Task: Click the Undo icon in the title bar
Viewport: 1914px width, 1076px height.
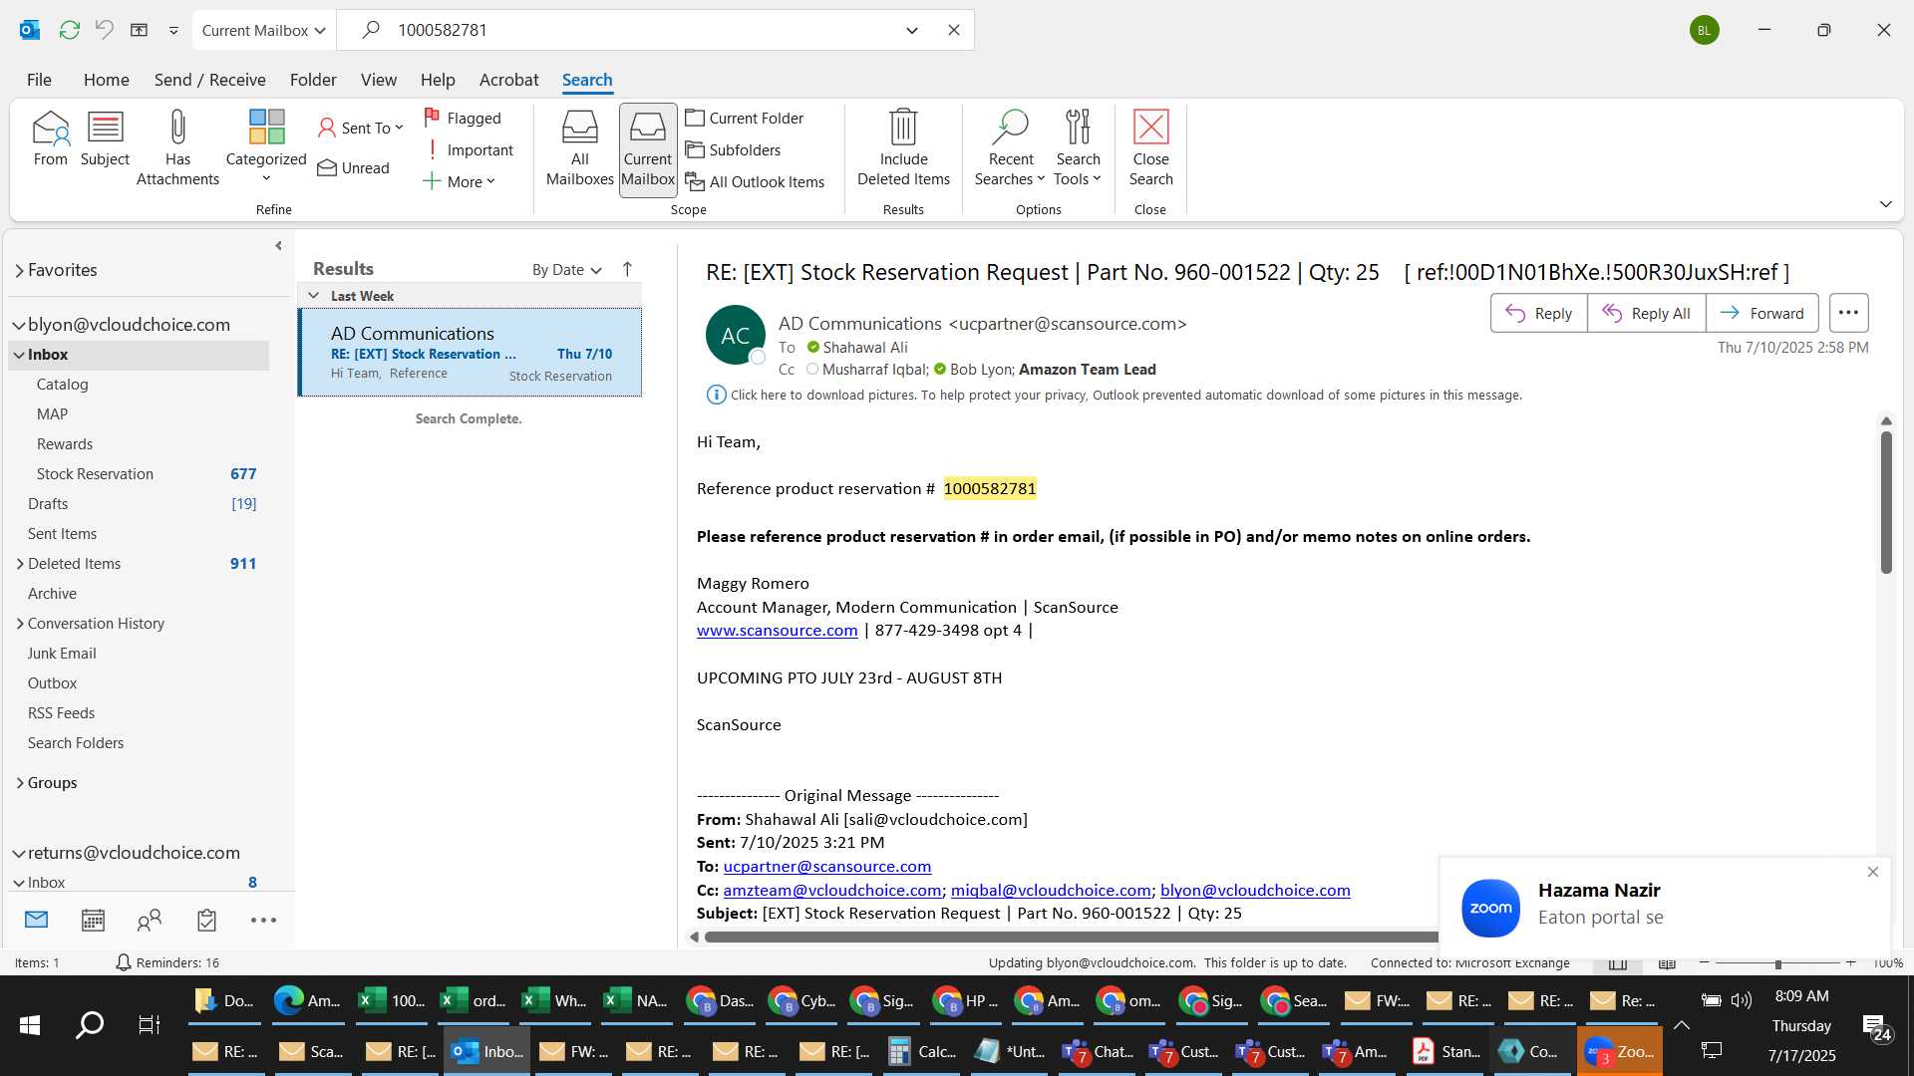Action: click(104, 30)
